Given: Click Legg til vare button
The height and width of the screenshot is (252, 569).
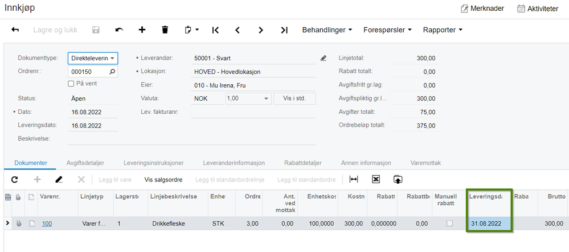Looking at the screenshot, I should 115,180.
